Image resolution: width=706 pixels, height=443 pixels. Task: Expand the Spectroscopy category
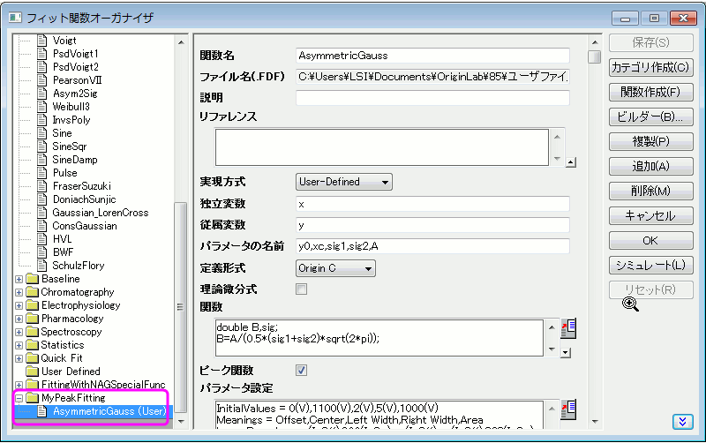(x=19, y=332)
